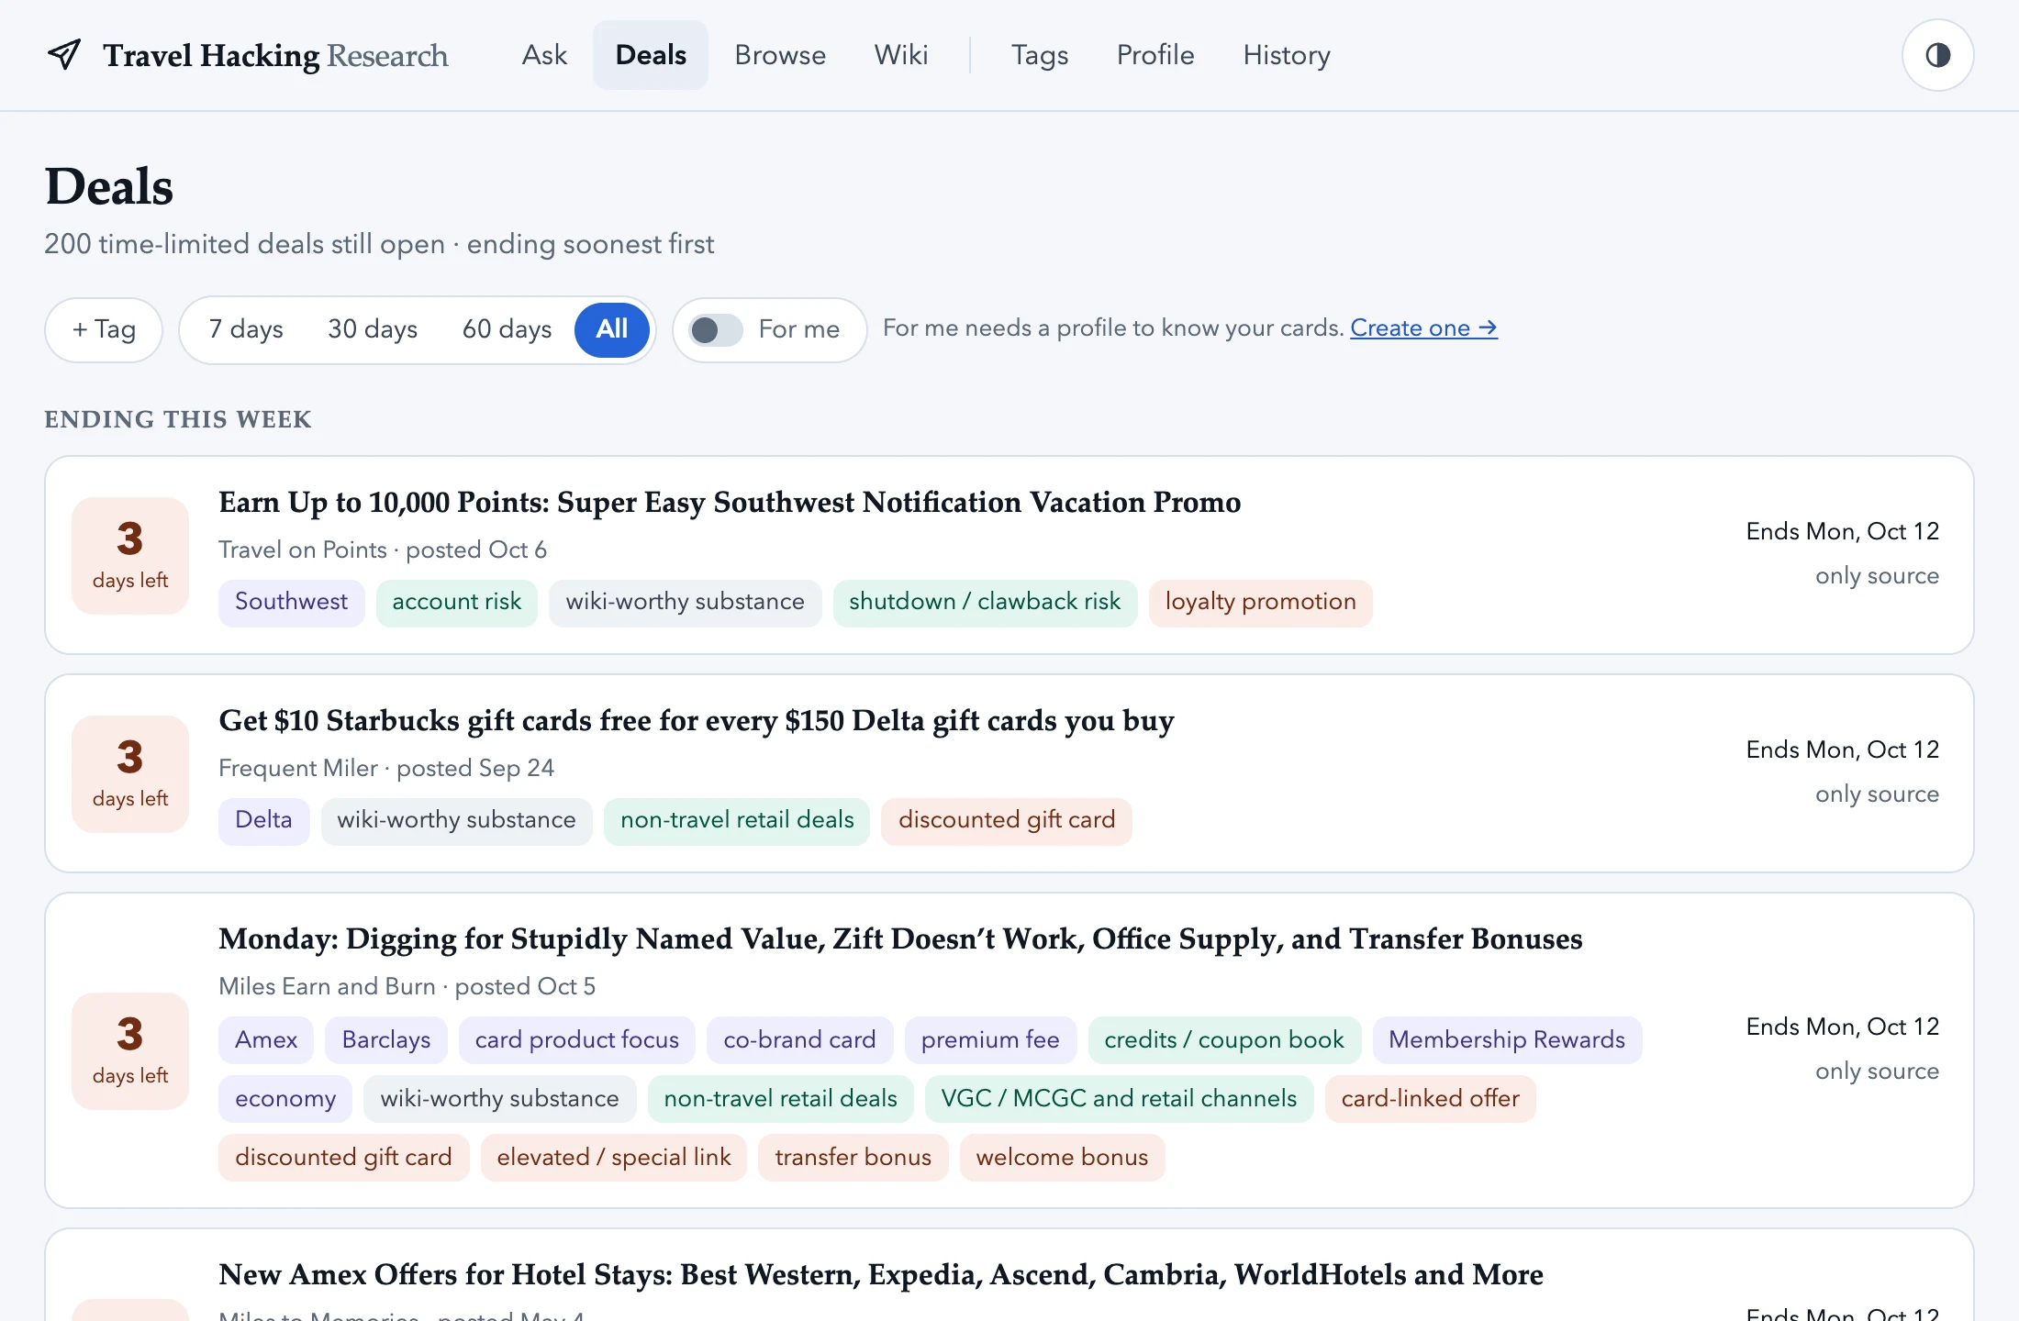Open the Starbucks gift cards Delta deal
This screenshot has width=2019, height=1321.
coord(697,721)
